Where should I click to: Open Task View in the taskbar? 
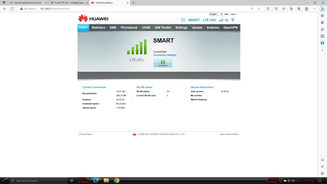(x=72, y=180)
